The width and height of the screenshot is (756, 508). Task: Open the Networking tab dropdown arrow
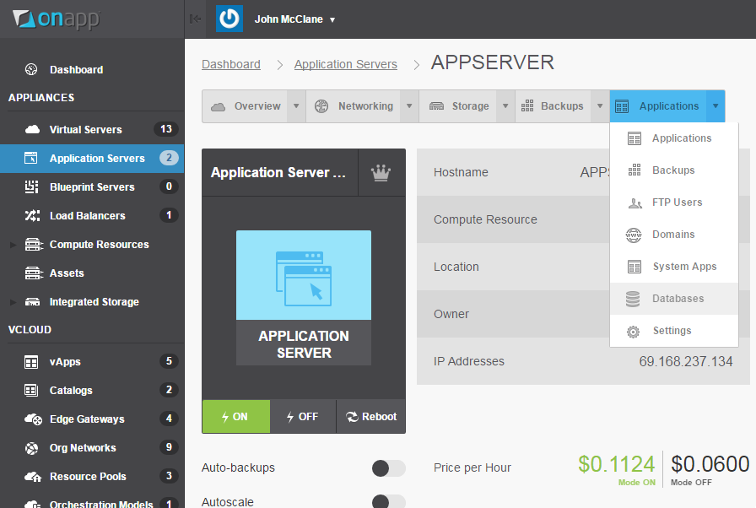click(x=409, y=106)
